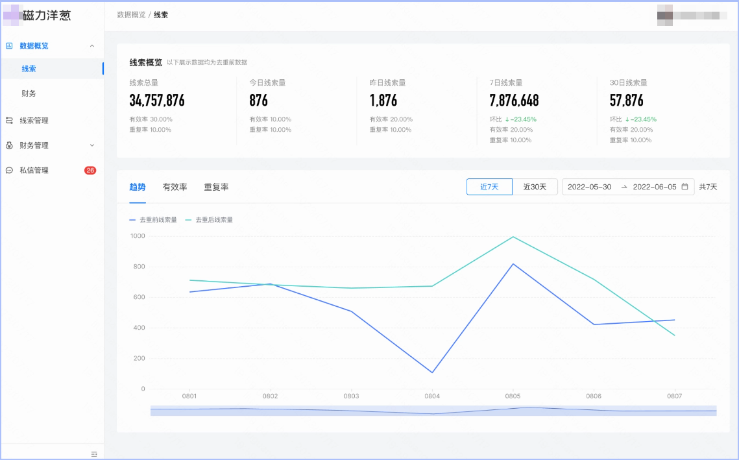Screen dimensions: 739x460
Task: Switch to the 重复率 tab
Action: 216,187
